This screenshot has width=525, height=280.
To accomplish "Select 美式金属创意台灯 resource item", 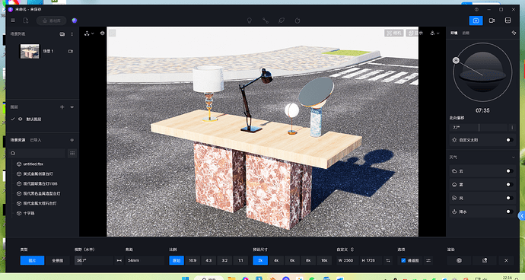I will tap(38, 173).
